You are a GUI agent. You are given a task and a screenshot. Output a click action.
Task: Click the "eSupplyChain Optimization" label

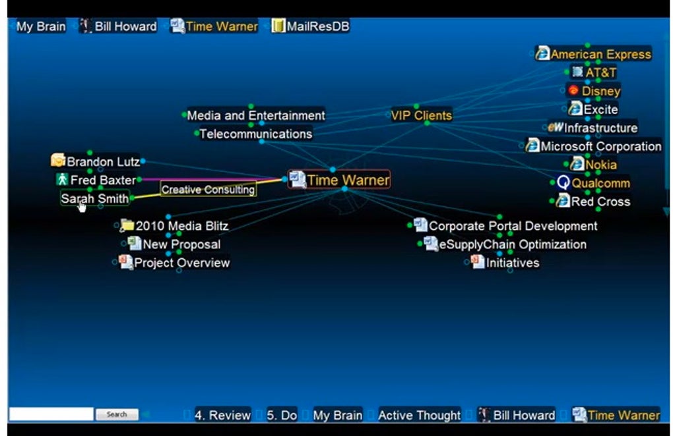point(513,244)
